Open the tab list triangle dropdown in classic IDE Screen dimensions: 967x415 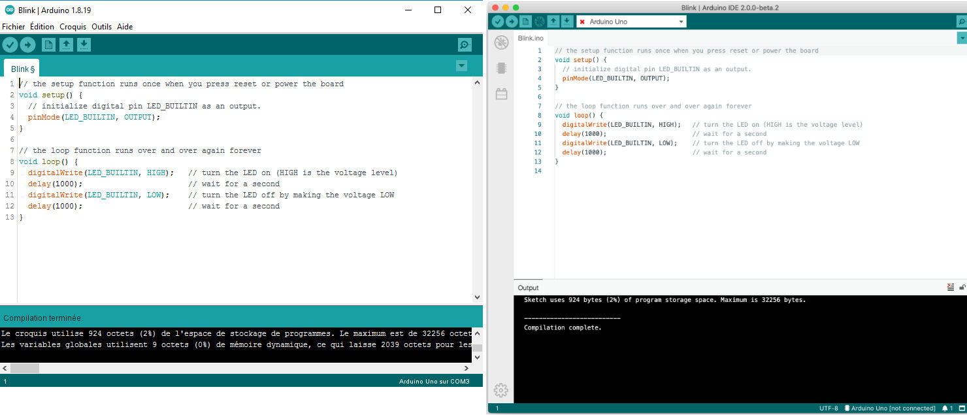click(x=462, y=66)
